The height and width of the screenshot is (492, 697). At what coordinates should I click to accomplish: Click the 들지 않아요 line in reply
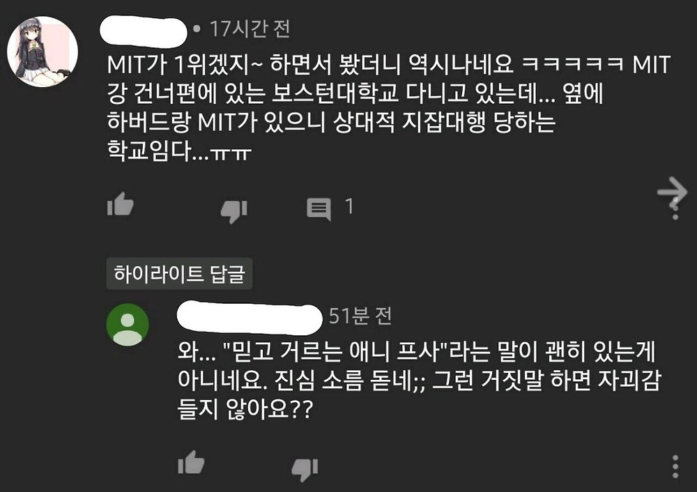tap(245, 408)
